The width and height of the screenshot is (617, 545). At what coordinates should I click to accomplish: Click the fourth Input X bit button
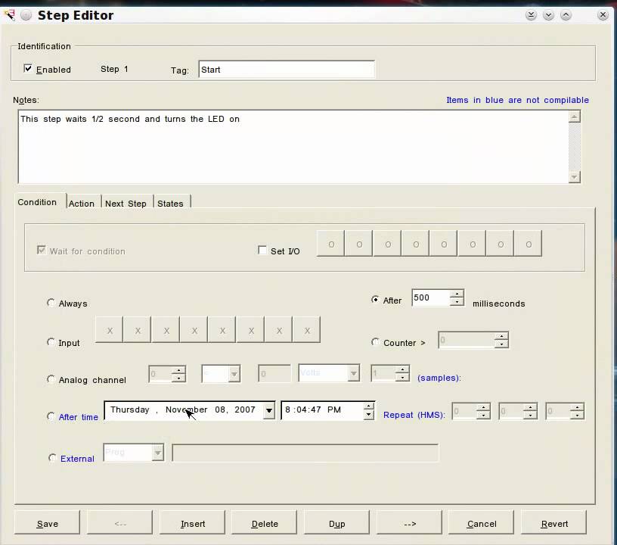point(194,330)
